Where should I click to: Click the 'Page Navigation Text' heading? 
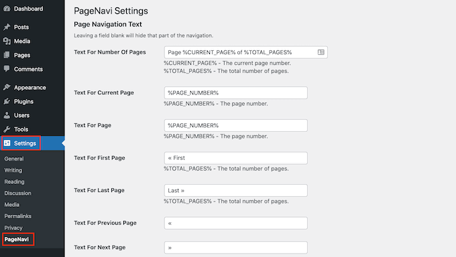108,24
